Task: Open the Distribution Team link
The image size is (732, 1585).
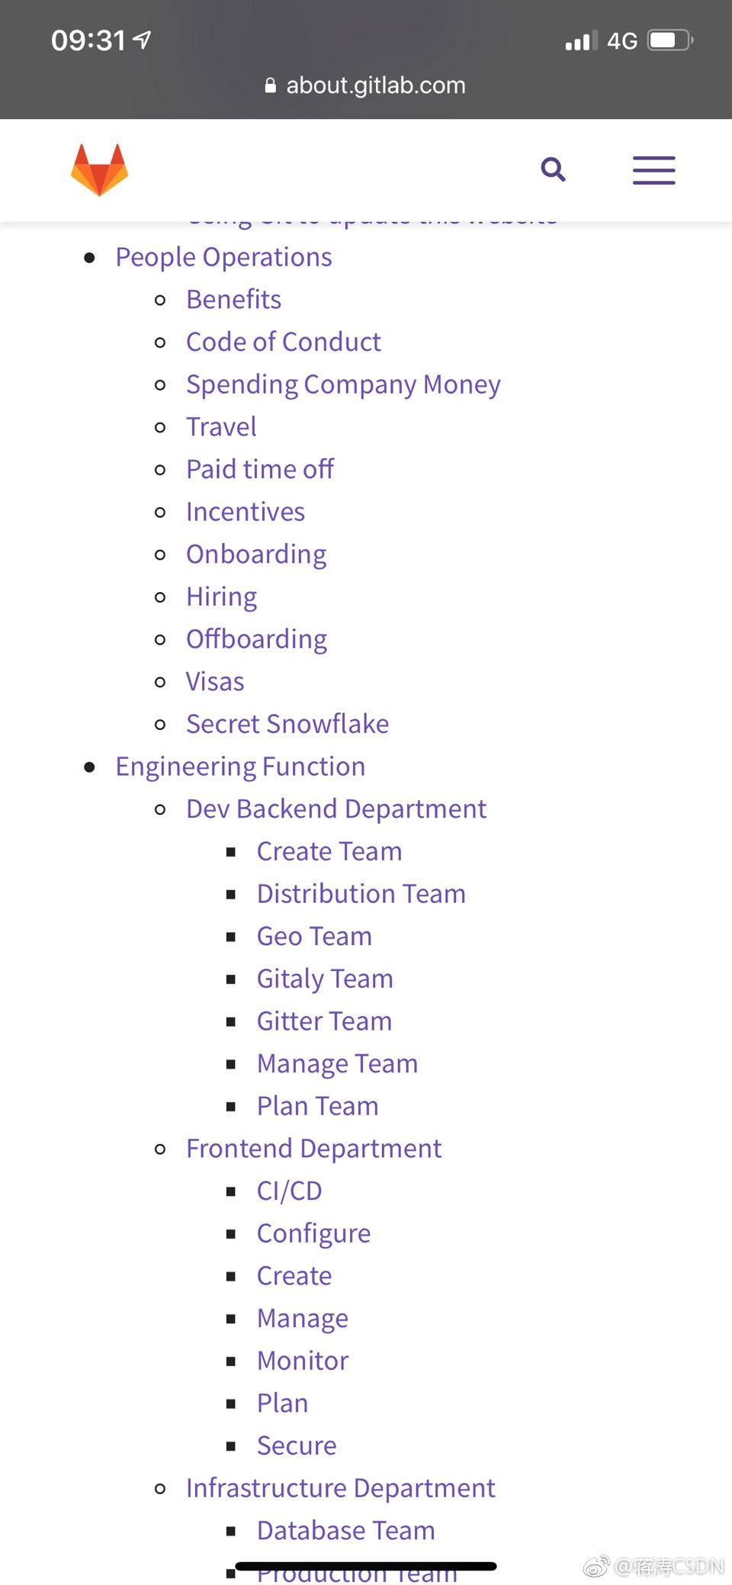Action: [x=361, y=894]
